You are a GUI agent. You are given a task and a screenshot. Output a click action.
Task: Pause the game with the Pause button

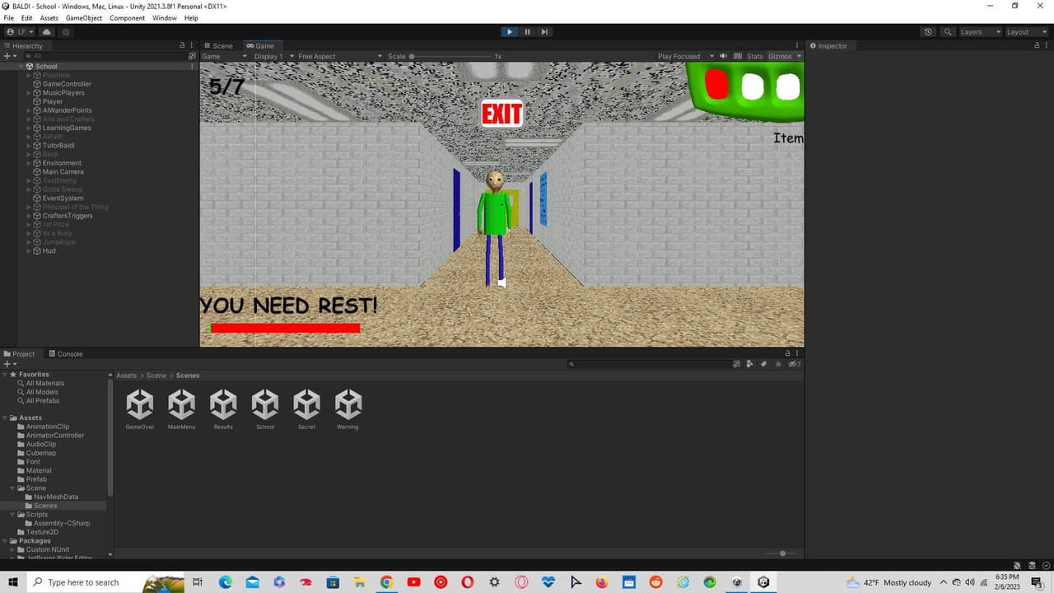527,32
